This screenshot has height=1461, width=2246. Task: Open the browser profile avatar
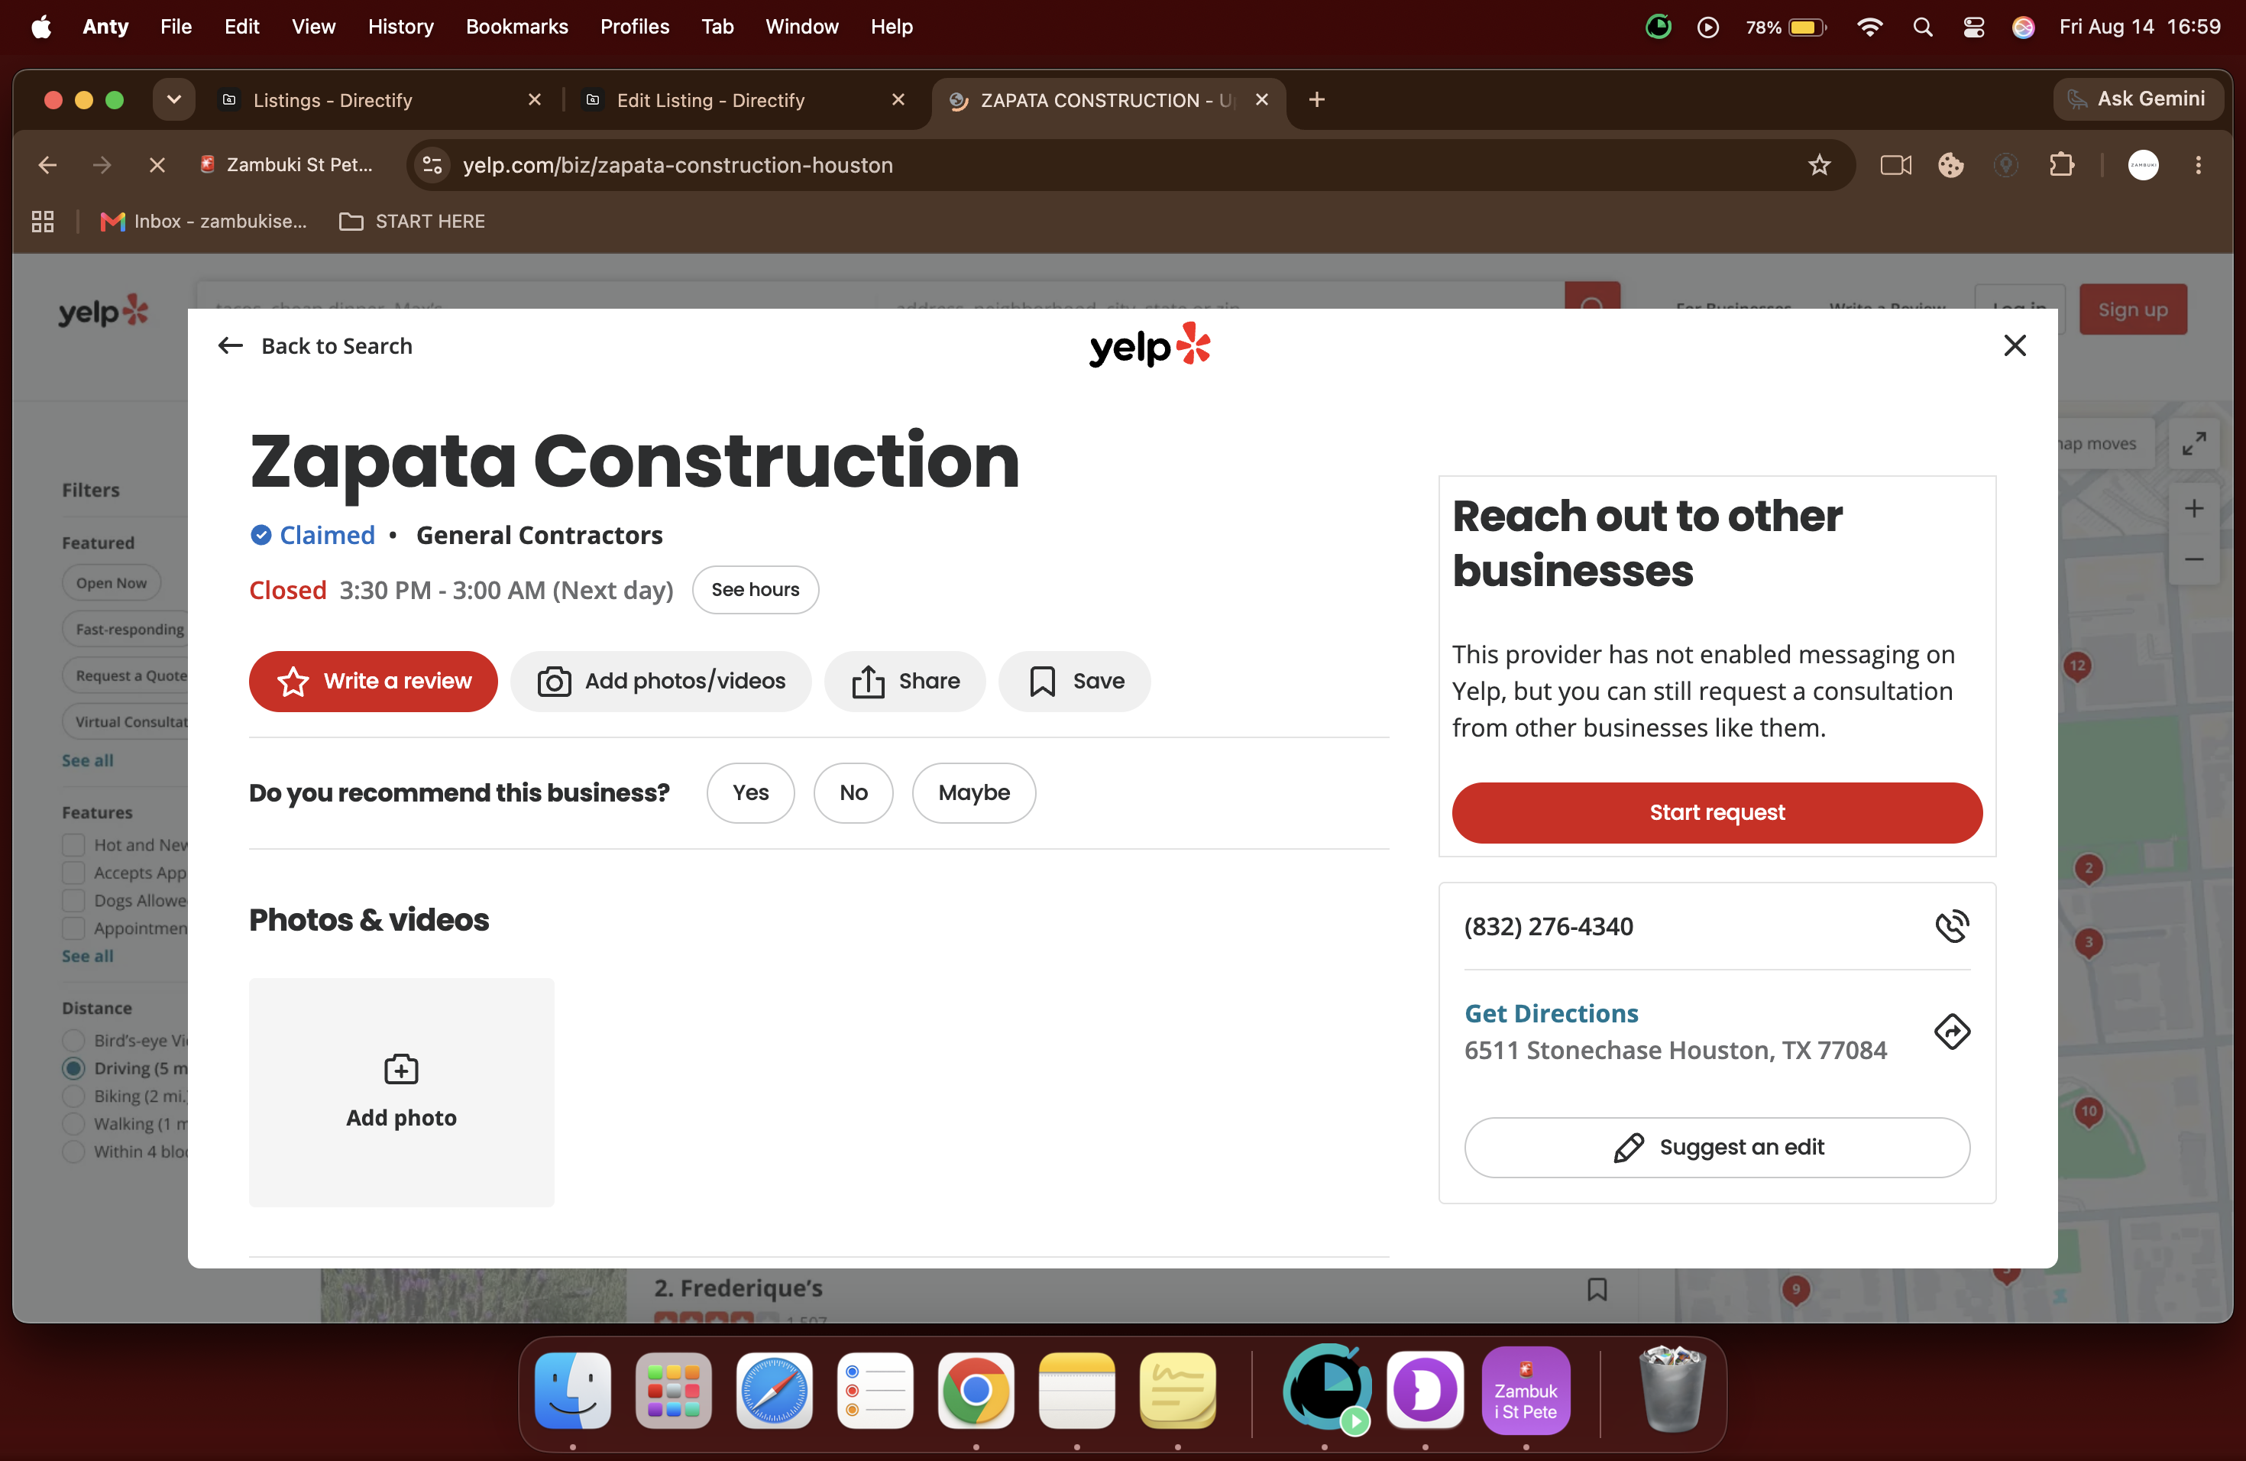point(2143,165)
